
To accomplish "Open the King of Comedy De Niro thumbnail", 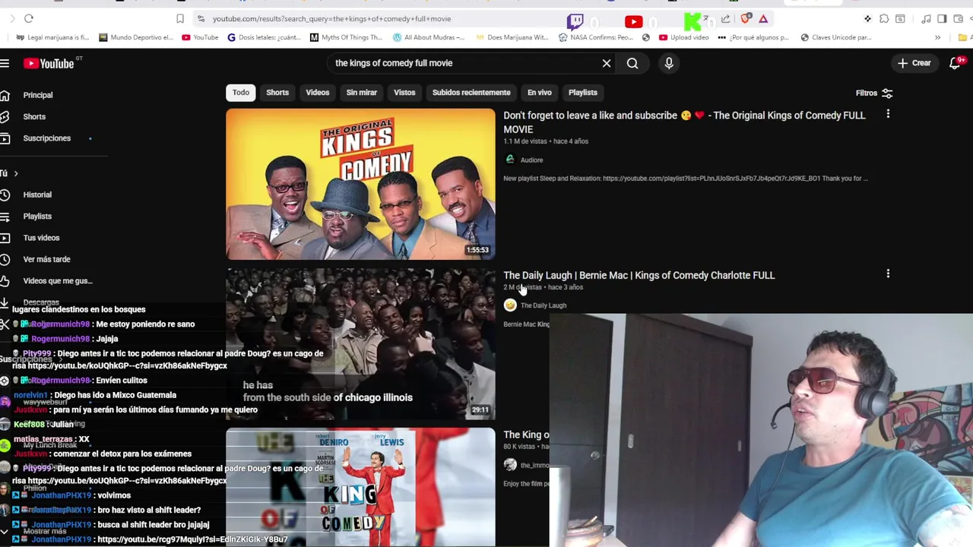I will tap(360, 487).
